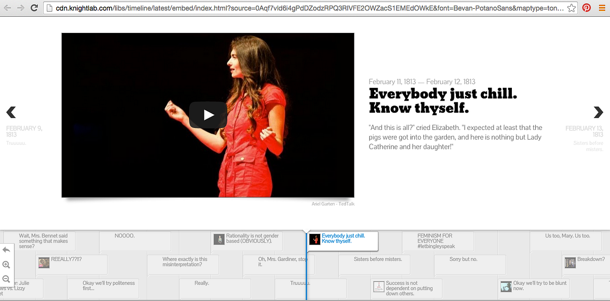Zoom in on timeline

point(6,264)
